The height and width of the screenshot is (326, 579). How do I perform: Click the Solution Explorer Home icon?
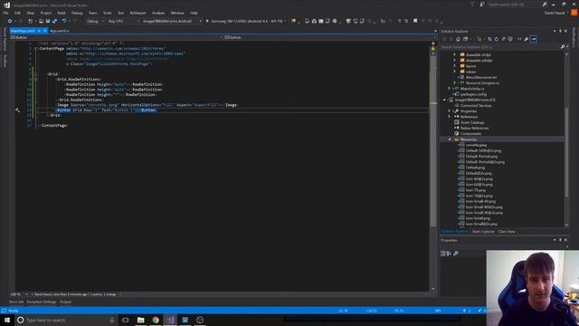(458, 39)
